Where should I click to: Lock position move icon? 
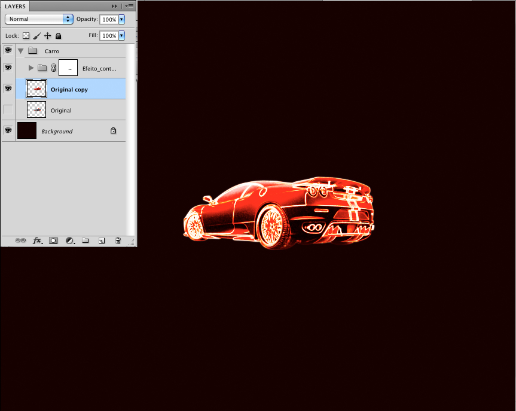coord(48,35)
